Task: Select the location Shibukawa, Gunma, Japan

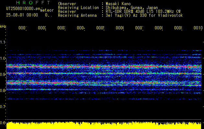Action: pos(132,8)
